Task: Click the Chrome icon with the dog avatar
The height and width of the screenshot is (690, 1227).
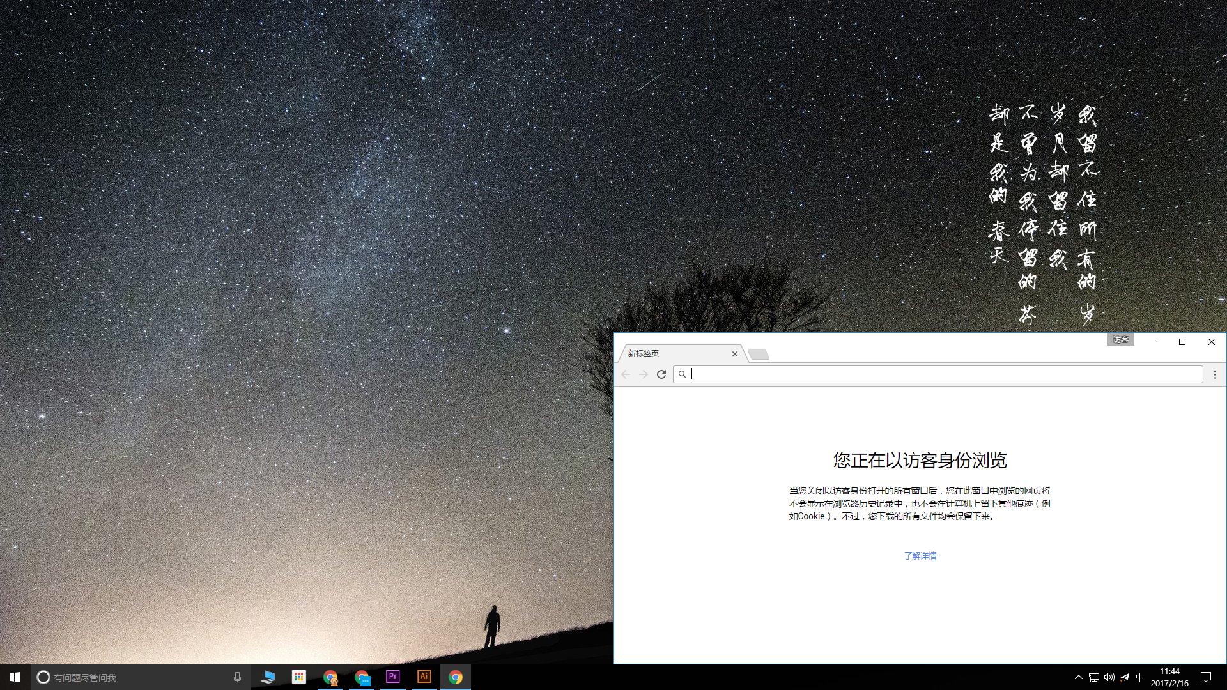Action: pyautogui.click(x=330, y=677)
